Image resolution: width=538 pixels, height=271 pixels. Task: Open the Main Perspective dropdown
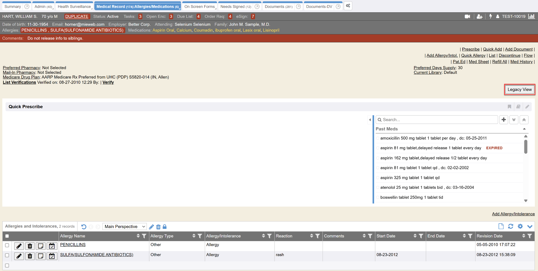click(125, 226)
